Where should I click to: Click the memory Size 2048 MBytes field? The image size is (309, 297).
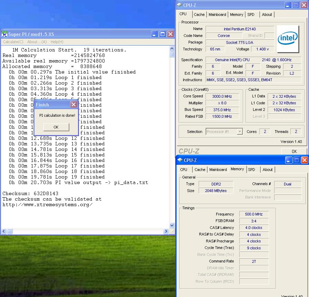click(216, 191)
